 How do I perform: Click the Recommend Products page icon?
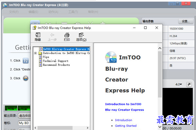pyautogui.click(x=40, y=65)
